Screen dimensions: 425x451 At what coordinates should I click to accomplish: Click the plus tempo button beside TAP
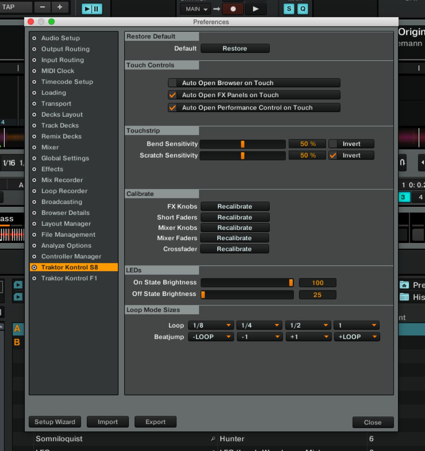click(60, 7)
